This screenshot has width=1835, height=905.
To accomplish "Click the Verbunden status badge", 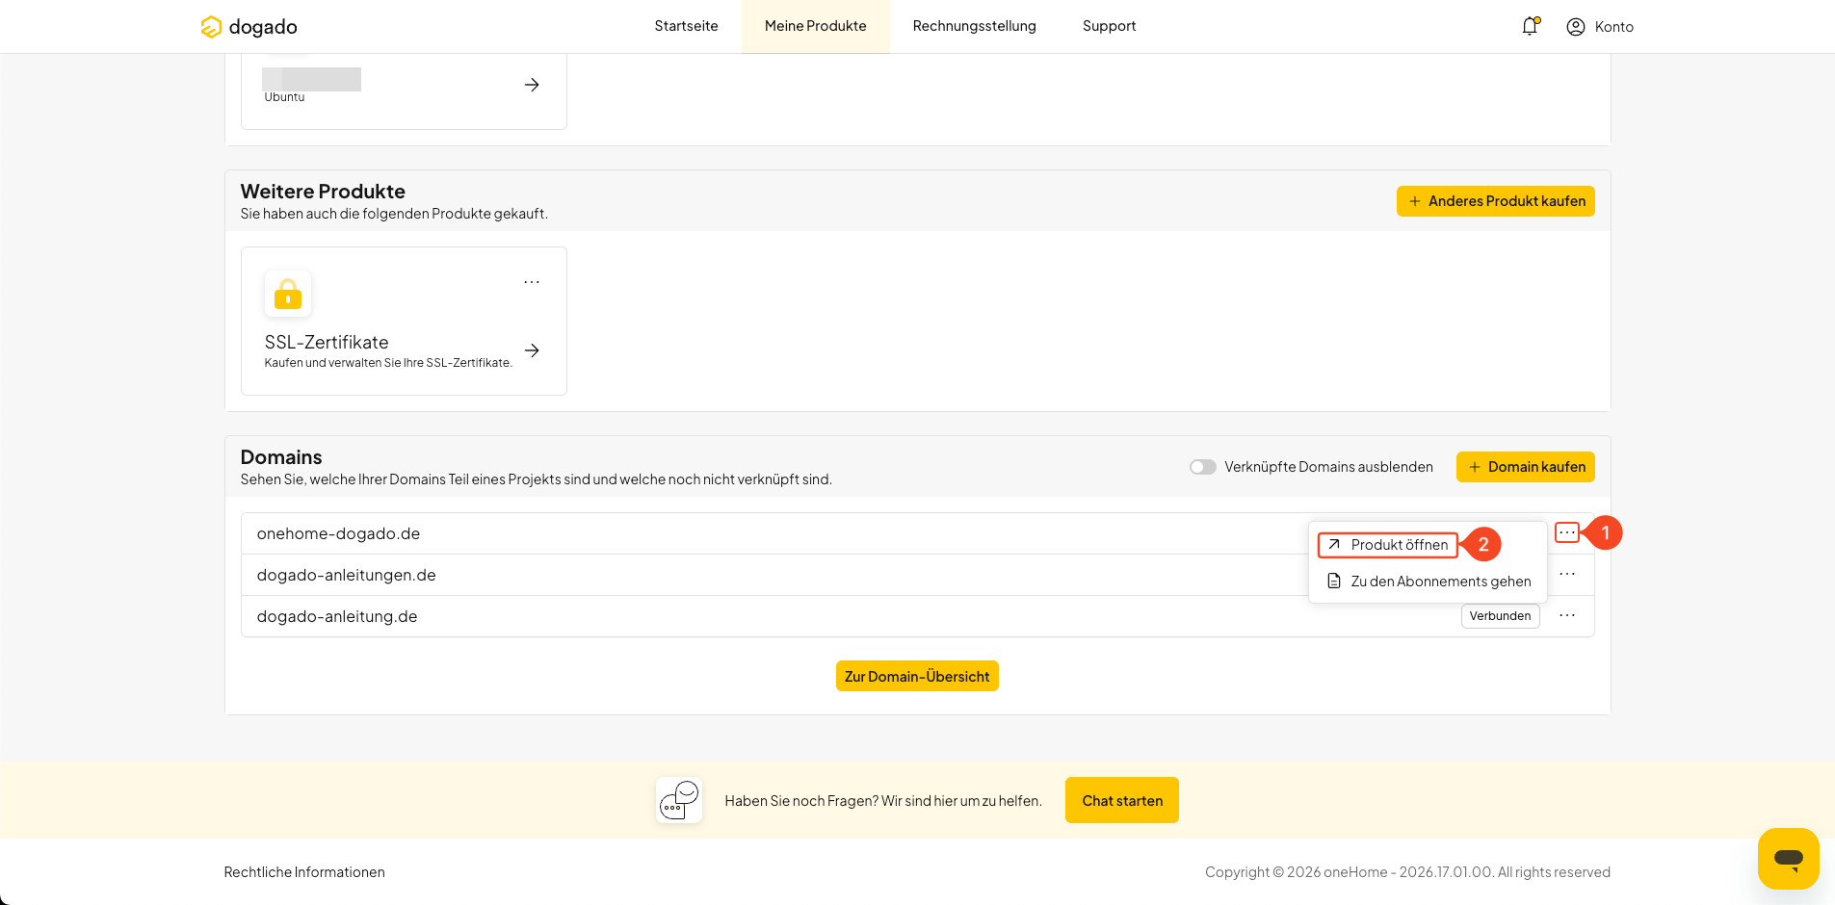I will coord(1501,616).
